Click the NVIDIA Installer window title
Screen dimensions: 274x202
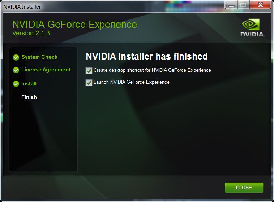pyautogui.click(x=22, y=7)
